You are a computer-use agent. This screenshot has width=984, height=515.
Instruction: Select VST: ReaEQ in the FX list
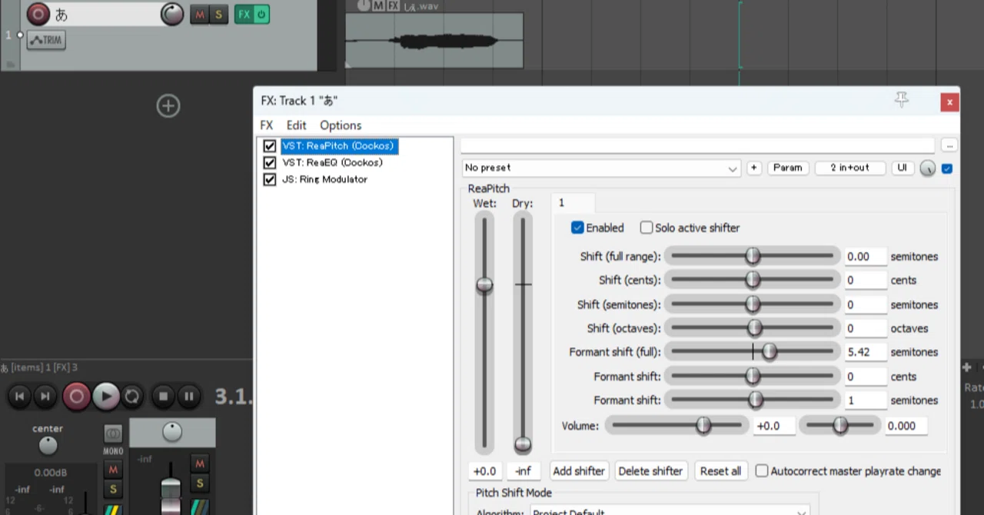332,162
